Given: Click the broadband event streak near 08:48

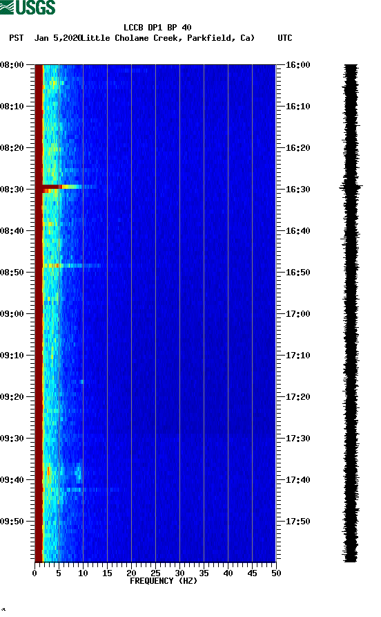Looking at the screenshot, I should pyautogui.click(x=72, y=266).
